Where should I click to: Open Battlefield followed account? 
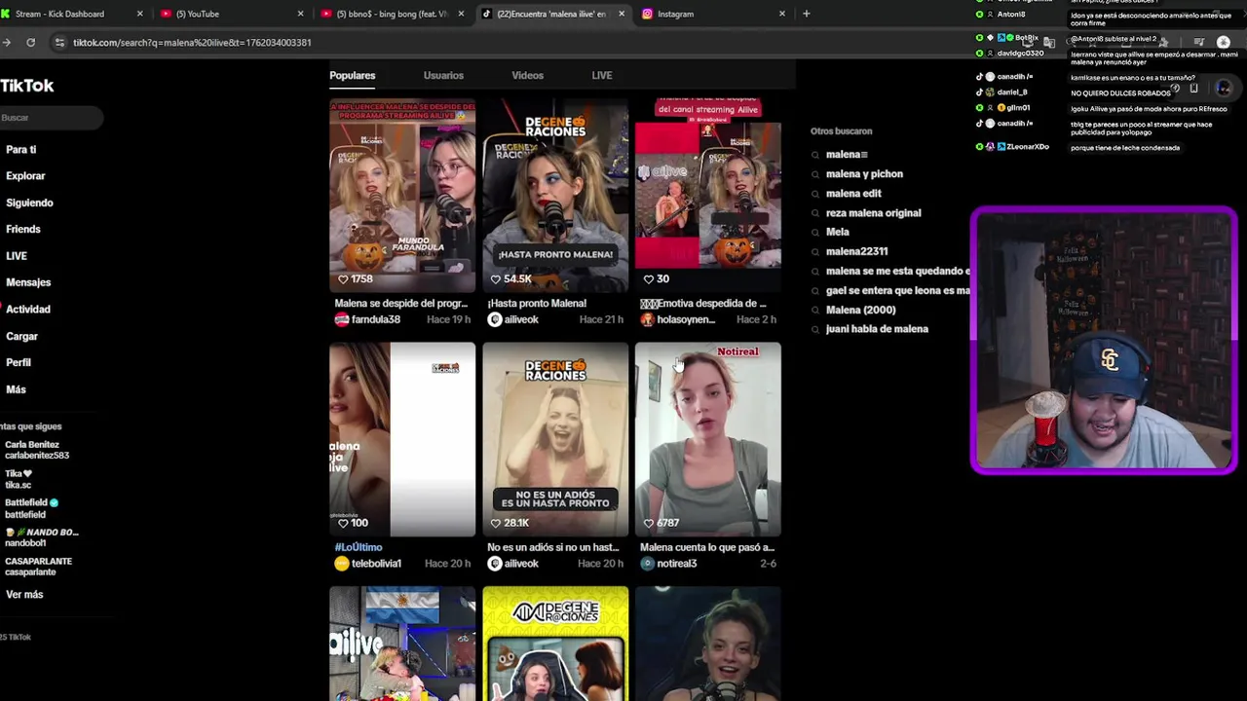click(x=31, y=508)
